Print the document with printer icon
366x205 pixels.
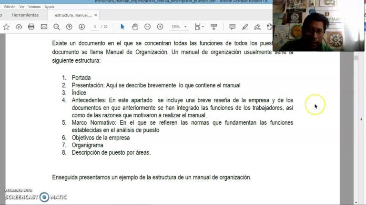click(x=31, y=27)
